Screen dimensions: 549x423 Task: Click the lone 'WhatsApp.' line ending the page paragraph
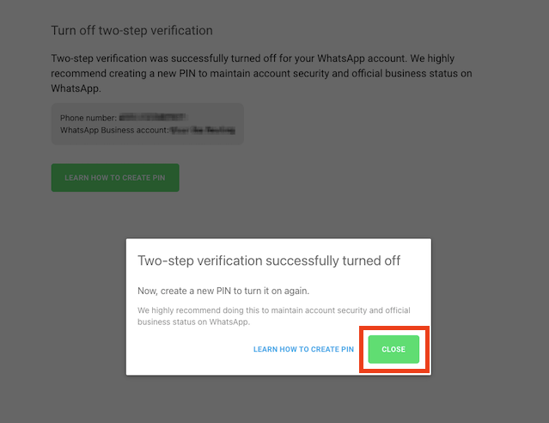click(x=76, y=89)
